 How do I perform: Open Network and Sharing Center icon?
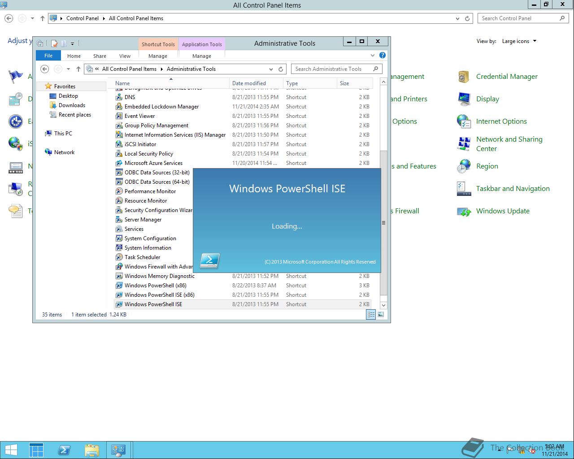tap(464, 144)
